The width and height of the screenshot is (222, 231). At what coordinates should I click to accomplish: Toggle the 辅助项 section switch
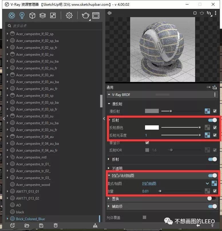213,206
